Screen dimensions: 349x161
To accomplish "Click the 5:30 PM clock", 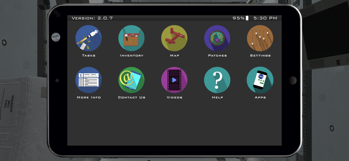I will [x=265, y=18].
